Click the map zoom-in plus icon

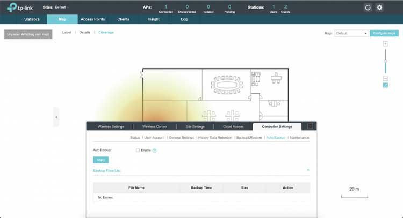[x=385, y=43]
